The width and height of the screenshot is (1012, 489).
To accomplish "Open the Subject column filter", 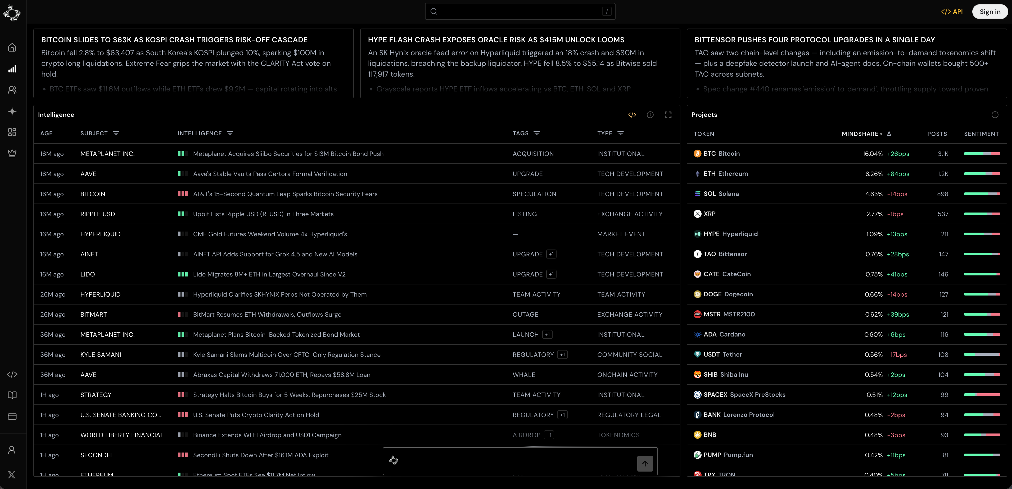I will point(116,133).
